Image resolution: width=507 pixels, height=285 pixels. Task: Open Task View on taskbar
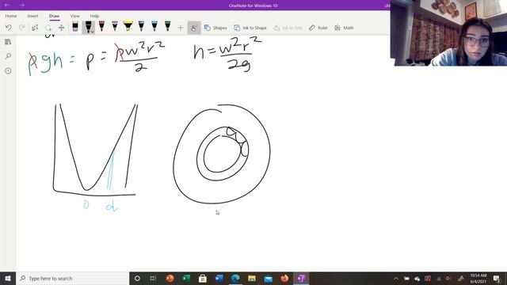click(153, 278)
